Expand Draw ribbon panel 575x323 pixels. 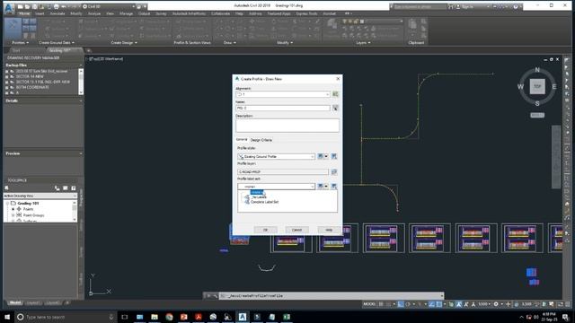230,43
